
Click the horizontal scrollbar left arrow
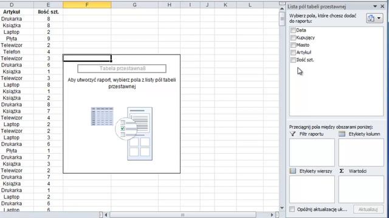coord(106,215)
